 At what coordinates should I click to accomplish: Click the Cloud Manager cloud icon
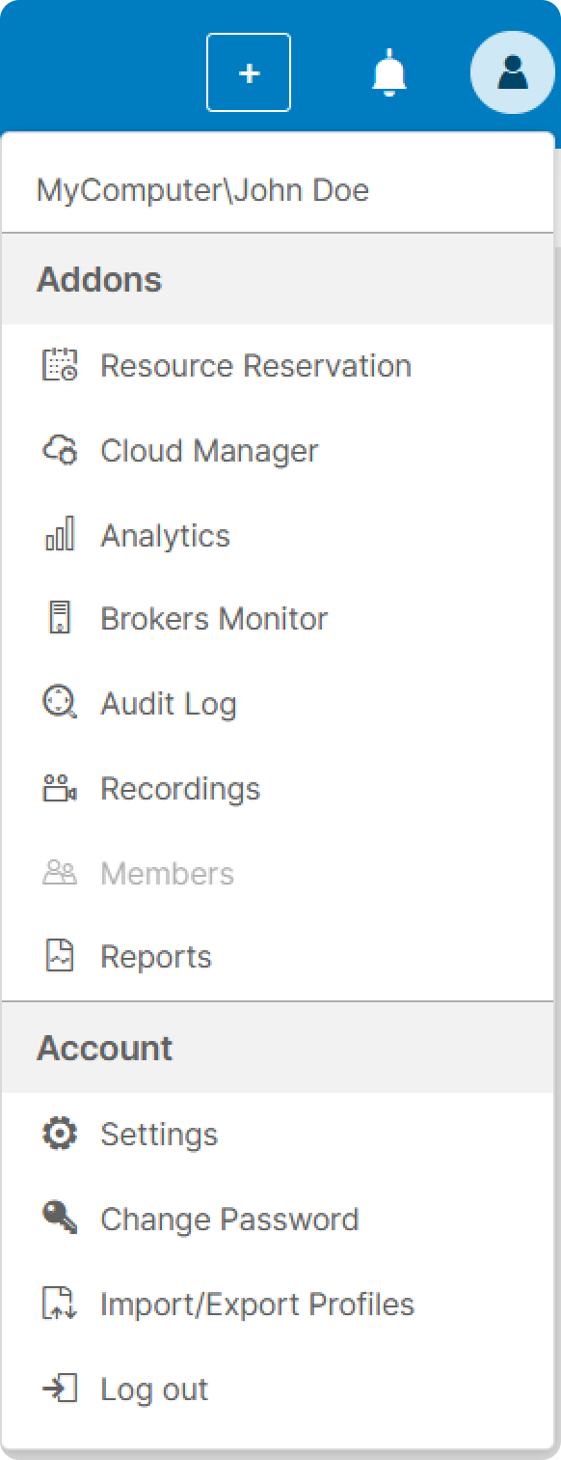60,450
